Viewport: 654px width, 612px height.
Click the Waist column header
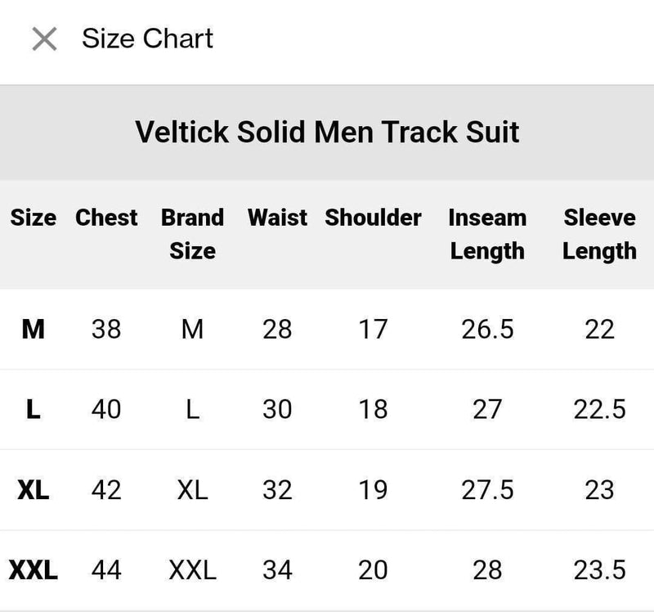coord(277,218)
